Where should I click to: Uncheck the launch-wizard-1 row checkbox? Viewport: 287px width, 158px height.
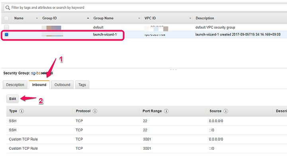point(7,34)
